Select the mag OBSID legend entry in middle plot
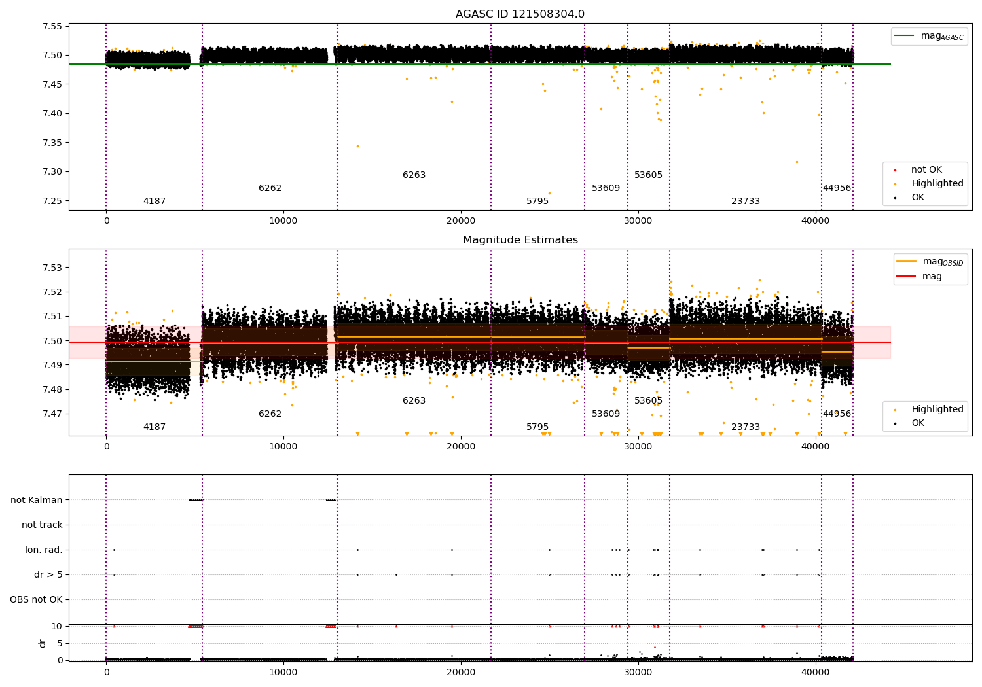982x687 pixels. pyautogui.click(x=930, y=262)
